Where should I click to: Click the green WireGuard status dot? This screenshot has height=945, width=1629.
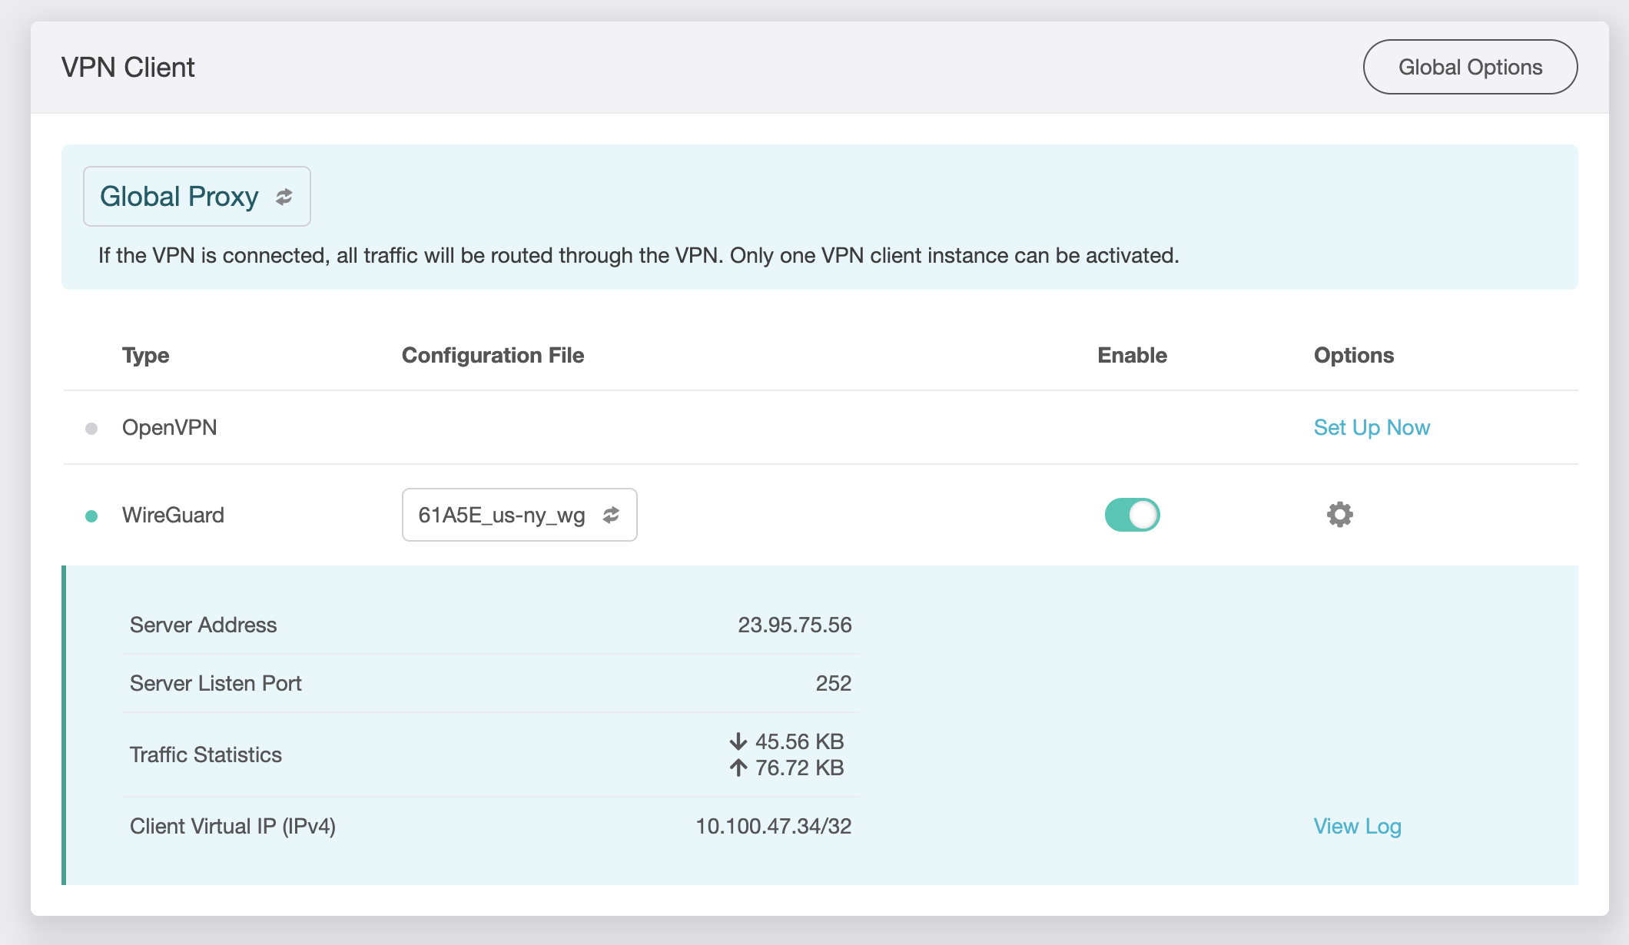click(91, 516)
